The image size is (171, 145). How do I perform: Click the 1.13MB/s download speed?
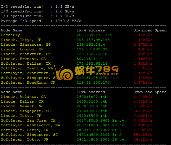coord(143,63)
